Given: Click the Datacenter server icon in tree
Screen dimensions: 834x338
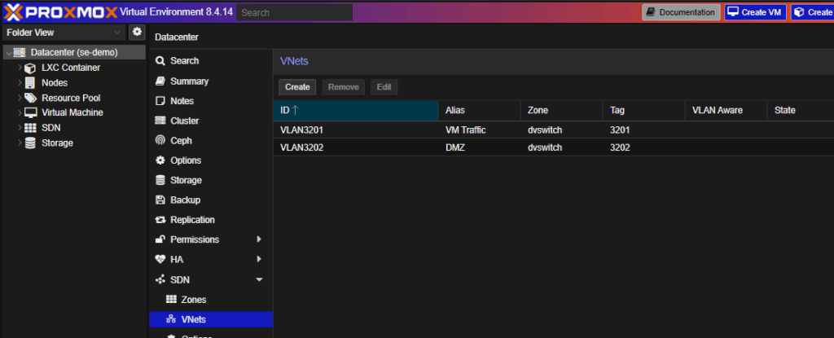Looking at the screenshot, I should pos(20,53).
